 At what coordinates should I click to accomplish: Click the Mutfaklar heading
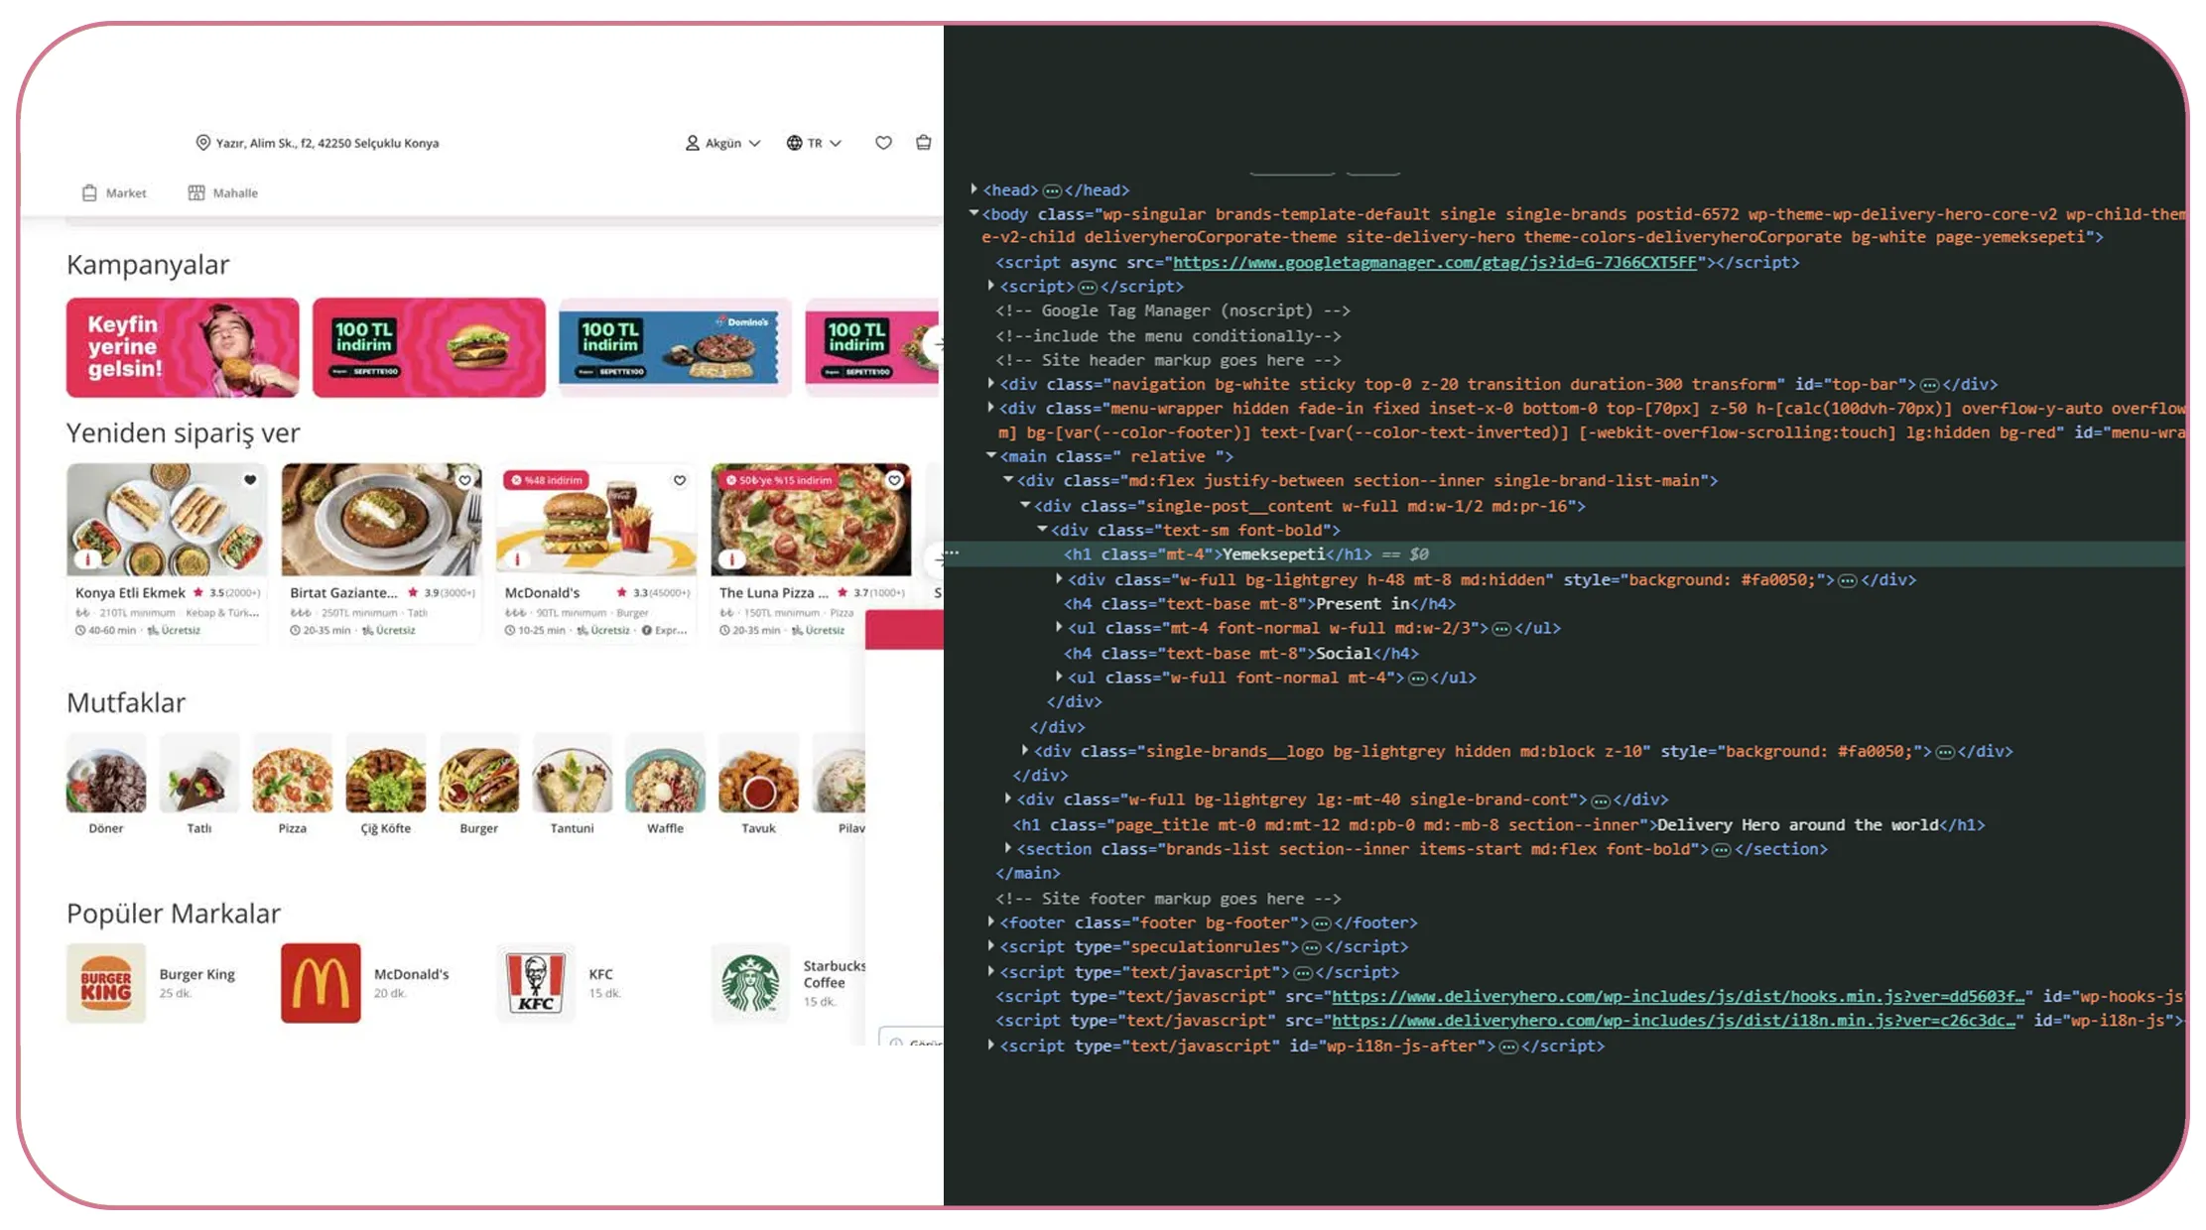pos(126,703)
